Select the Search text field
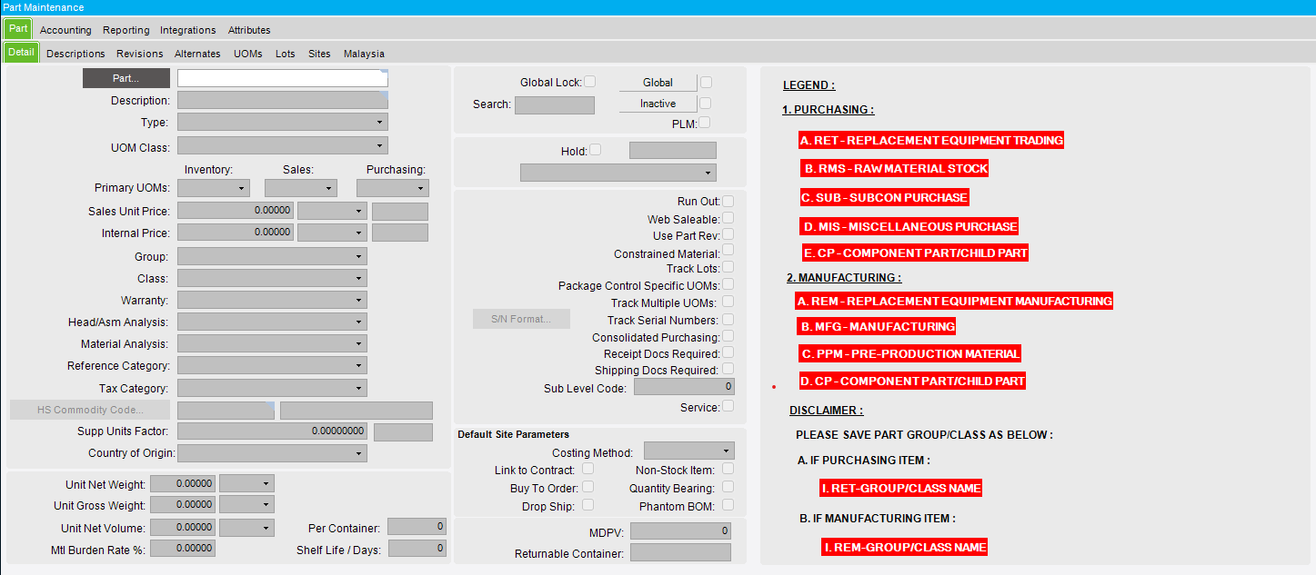The image size is (1316, 575). click(555, 104)
